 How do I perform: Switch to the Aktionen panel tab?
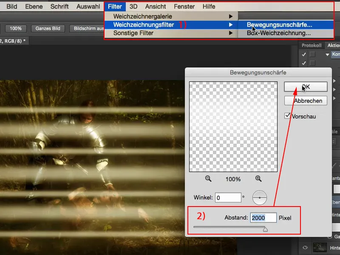pyautogui.click(x=333, y=45)
